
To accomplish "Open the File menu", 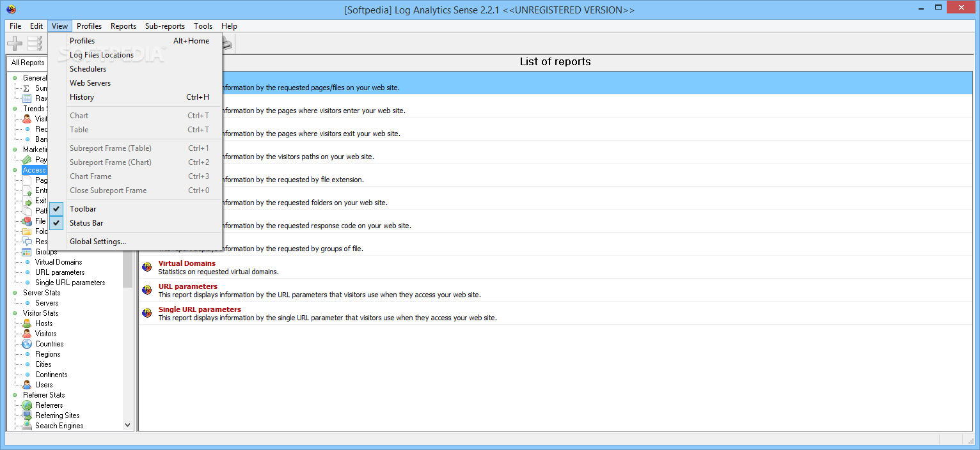I will [x=15, y=26].
